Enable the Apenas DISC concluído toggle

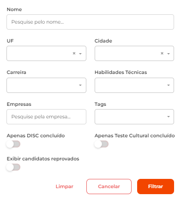click(x=13, y=144)
